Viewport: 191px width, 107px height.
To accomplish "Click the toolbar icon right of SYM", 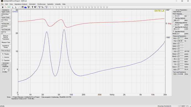I will coord(13,7).
